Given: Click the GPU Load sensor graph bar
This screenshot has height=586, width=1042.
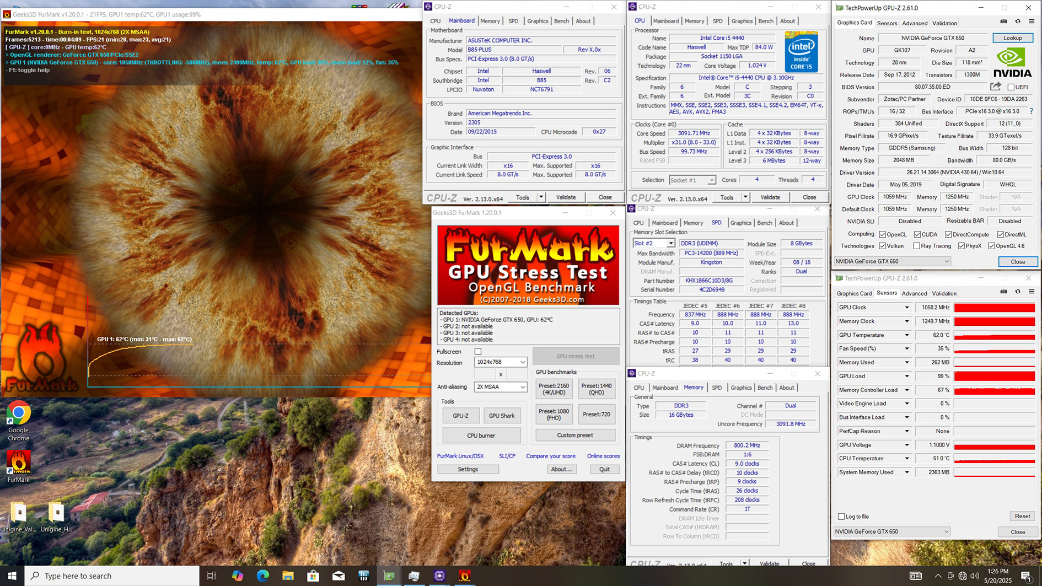Looking at the screenshot, I should pyautogui.click(x=995, y=376).
